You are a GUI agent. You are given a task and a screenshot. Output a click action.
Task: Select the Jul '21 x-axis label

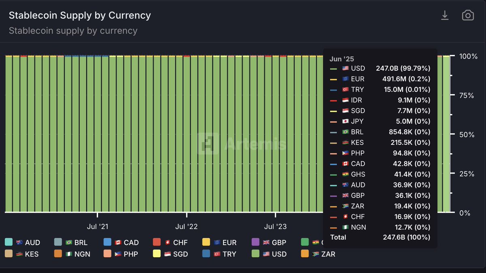tap(98, 226)
